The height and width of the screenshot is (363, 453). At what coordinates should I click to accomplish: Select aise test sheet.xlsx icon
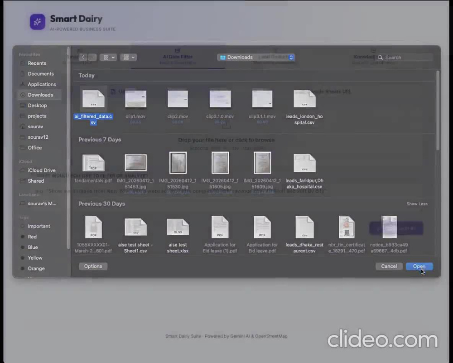[178, 227]
